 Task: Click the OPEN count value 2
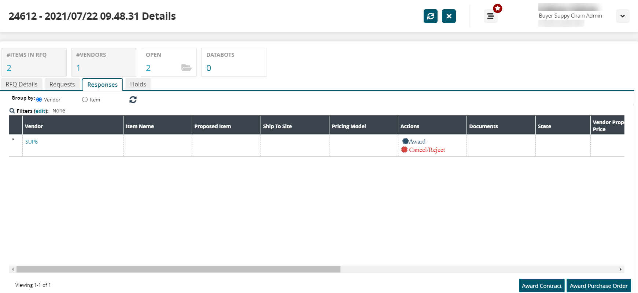tap(148, 68)
